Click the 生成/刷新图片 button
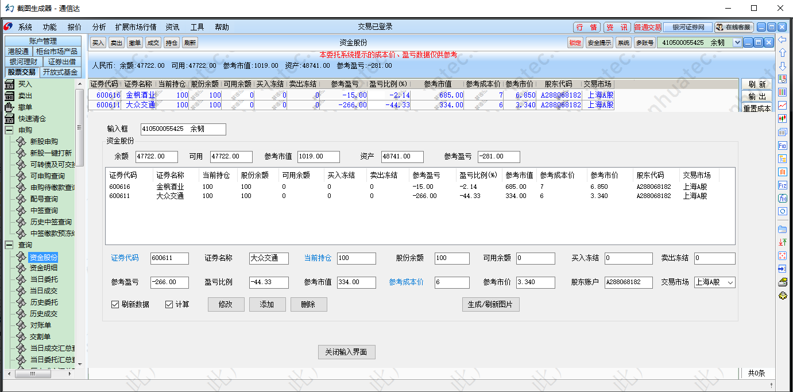Screen dimensions: 793x392 pyautogui.click(x=491, y=304)
